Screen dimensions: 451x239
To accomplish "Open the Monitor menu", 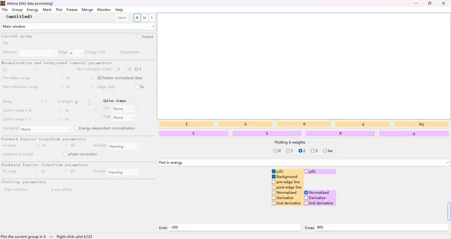I will pyautogui.click(x=104, y=10).
